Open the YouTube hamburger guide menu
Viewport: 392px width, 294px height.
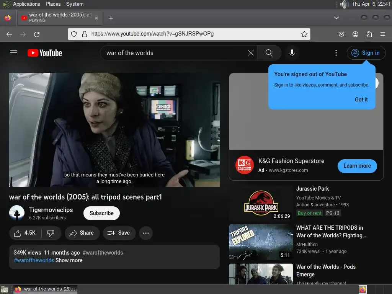coord(14,53)
